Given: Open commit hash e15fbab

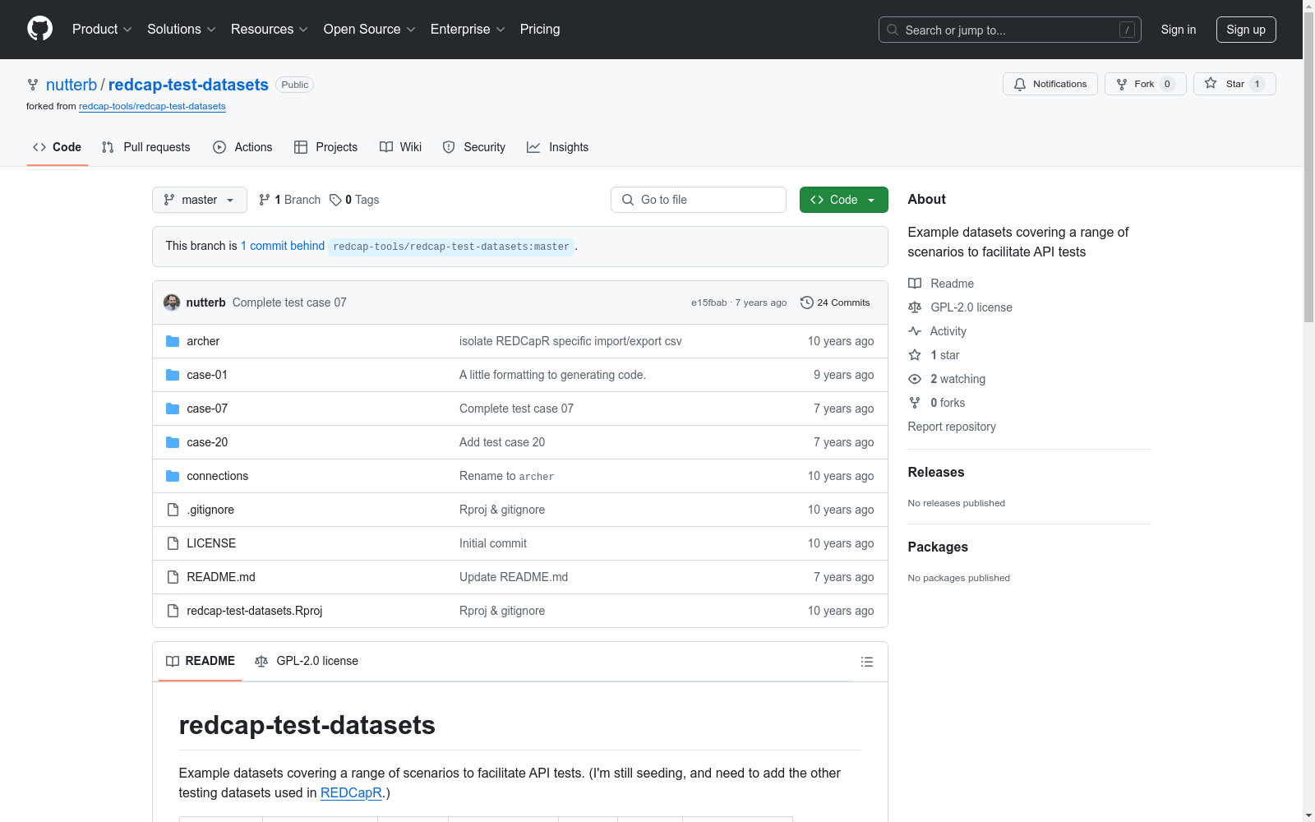Looking at the screenshot, I should coord(708,302).
